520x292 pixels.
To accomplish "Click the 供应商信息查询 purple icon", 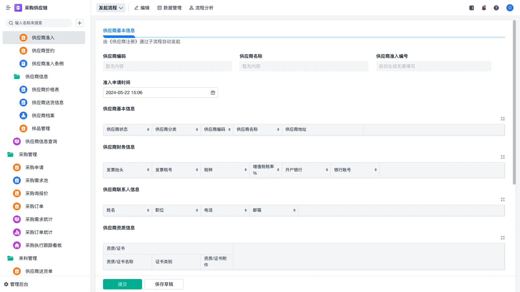I will [x=17, y=141].
